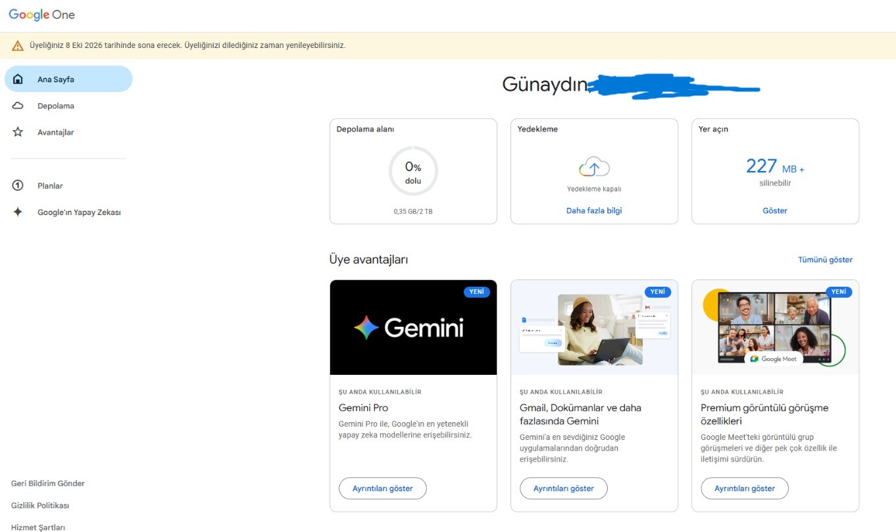This screenshot has width=896, height=532.
Task: Click the cloud upload icon in Yedekleme card
Action: click(594, 167)
